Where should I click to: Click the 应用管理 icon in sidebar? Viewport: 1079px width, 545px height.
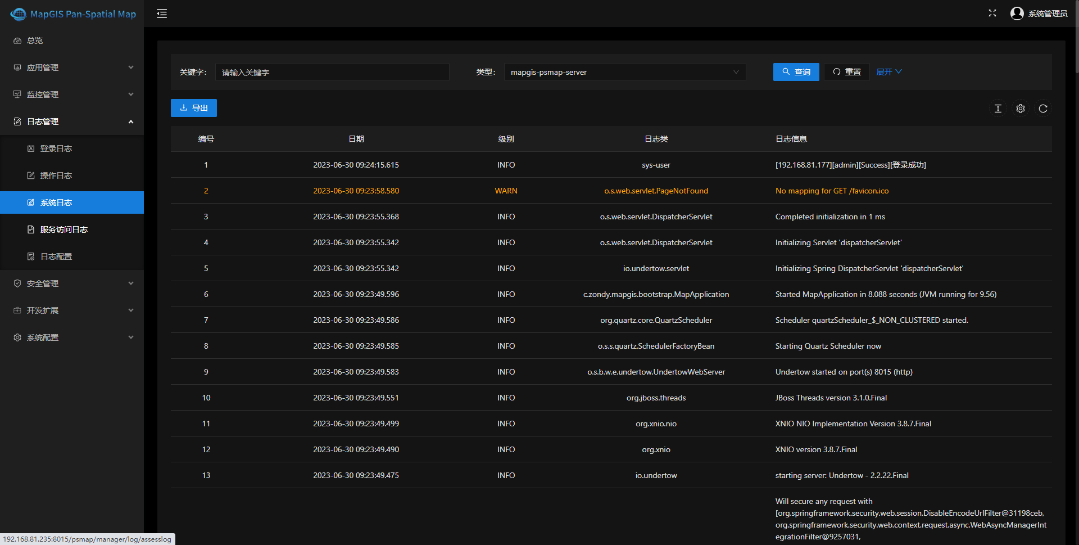point(17,67)
